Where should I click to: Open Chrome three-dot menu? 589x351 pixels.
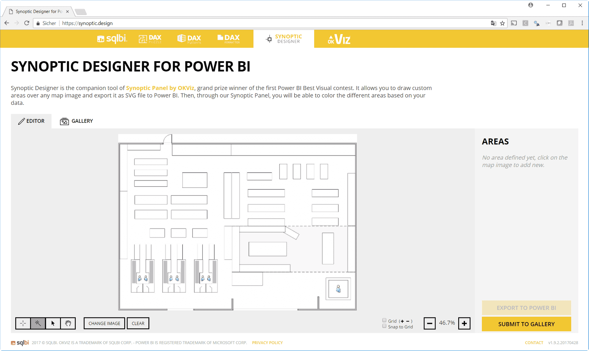pos(582,23)
